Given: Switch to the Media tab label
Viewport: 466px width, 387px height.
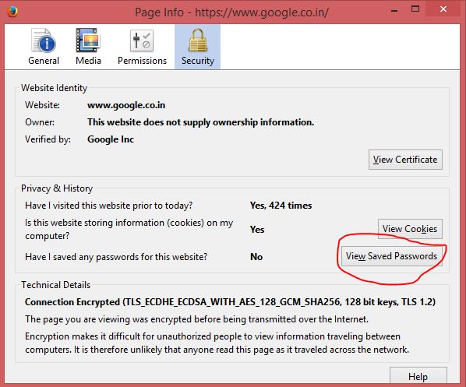Looking at the screenshot, I should pos(88,61).
